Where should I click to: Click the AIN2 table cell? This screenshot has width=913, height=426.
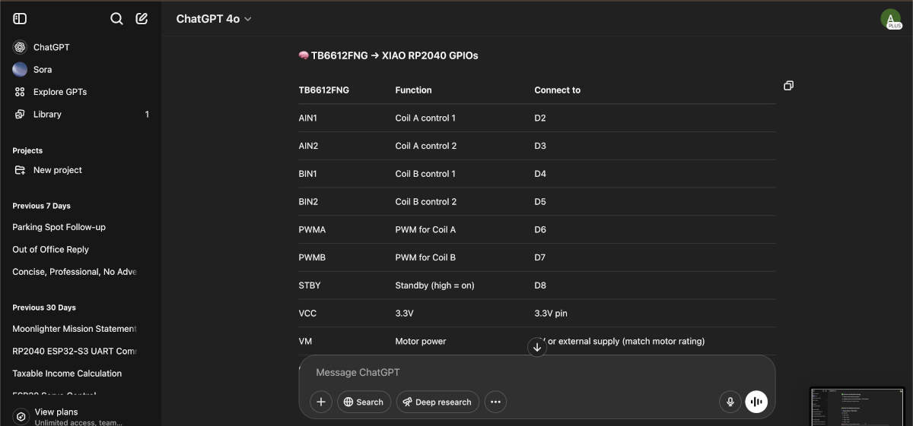(x=308, y=146)
